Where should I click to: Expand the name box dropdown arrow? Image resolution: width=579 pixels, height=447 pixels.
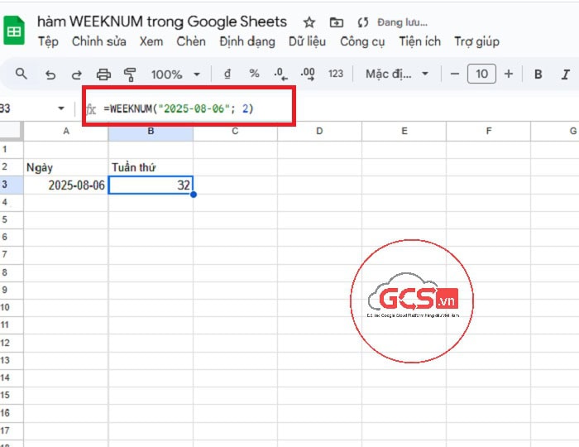(x=61, y=108)
